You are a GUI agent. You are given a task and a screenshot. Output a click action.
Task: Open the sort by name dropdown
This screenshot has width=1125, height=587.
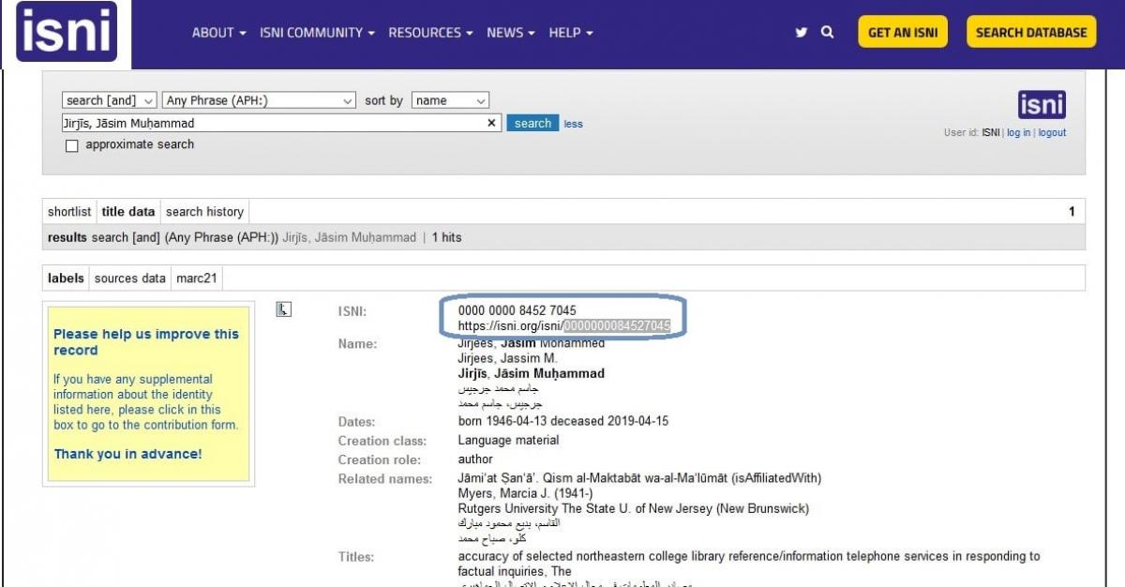click(450, 100)
